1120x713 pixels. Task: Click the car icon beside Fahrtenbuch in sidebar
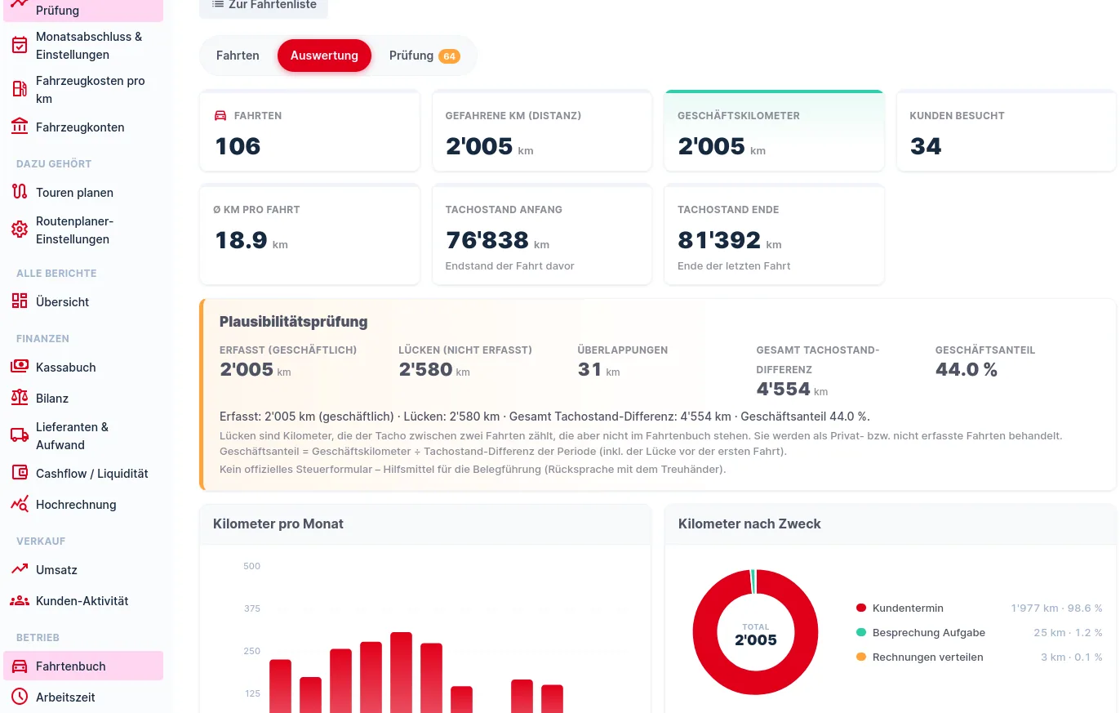pos(20,666)
